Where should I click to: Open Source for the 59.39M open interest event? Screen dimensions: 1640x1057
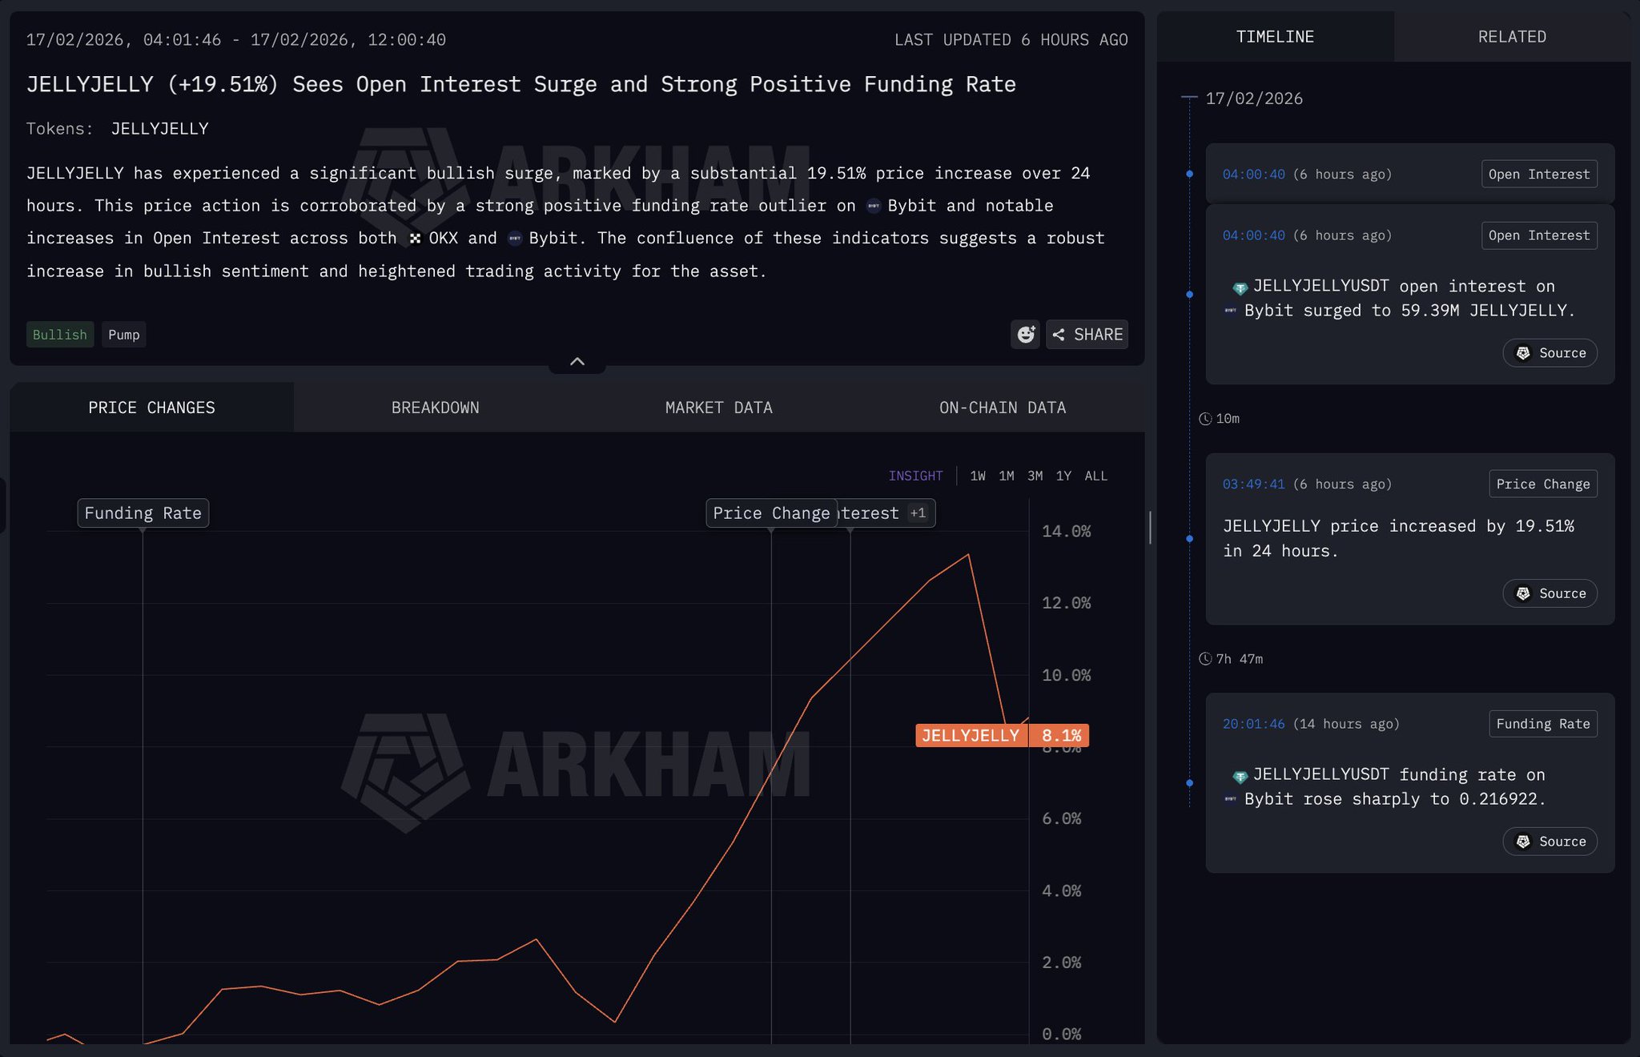pos(1550,353)
